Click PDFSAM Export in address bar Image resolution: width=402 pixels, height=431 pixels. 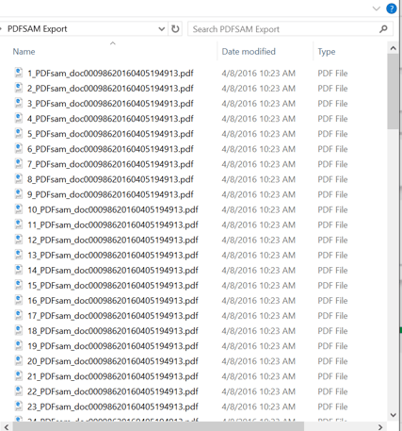tap(38, 29)
